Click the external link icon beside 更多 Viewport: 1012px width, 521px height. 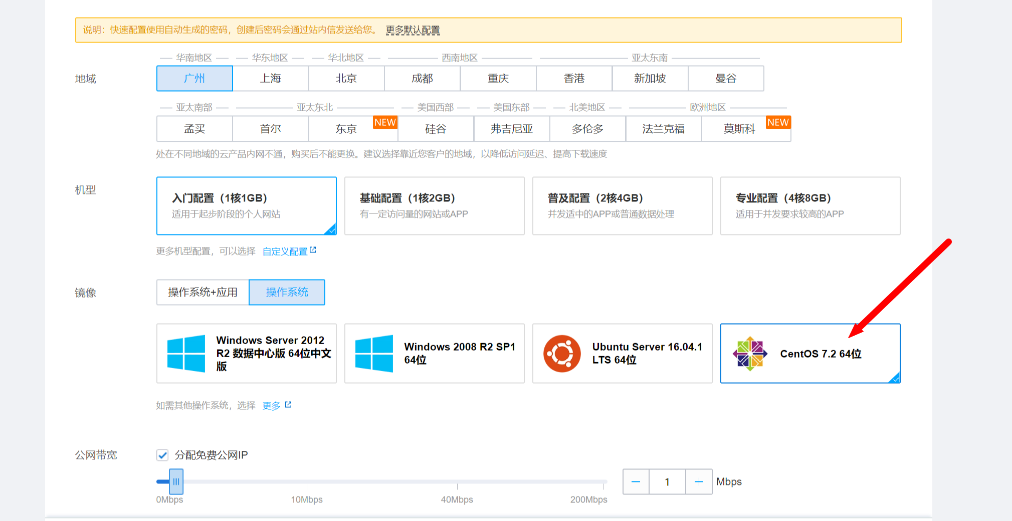287,403
